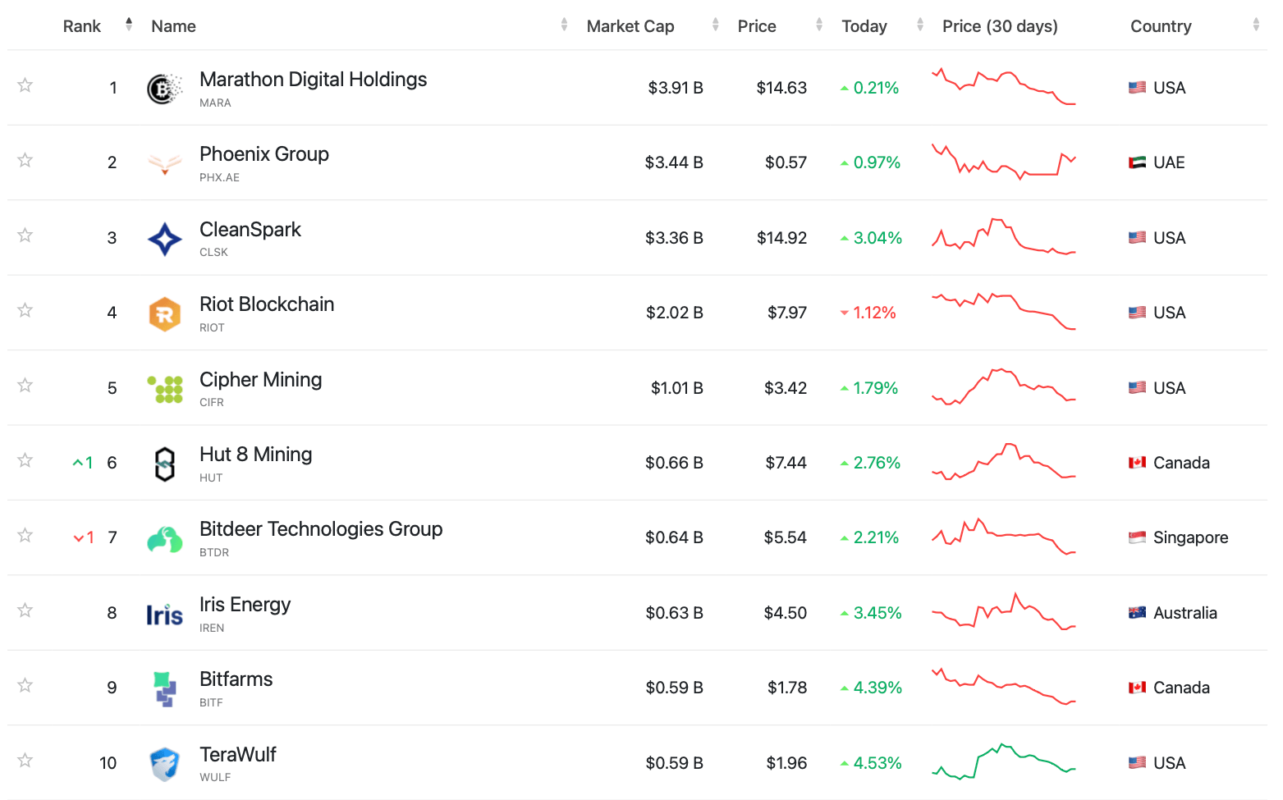Screen dimensions: 1283x800
Task: Click the Marathon Digital Holdings logo icon
Action: [x=164, y=89]
